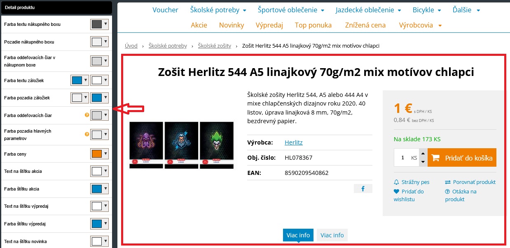Click help icon for Farba pozadia hlavných parametrov
Screen dimensions: 510x248
tap(87, 134)
